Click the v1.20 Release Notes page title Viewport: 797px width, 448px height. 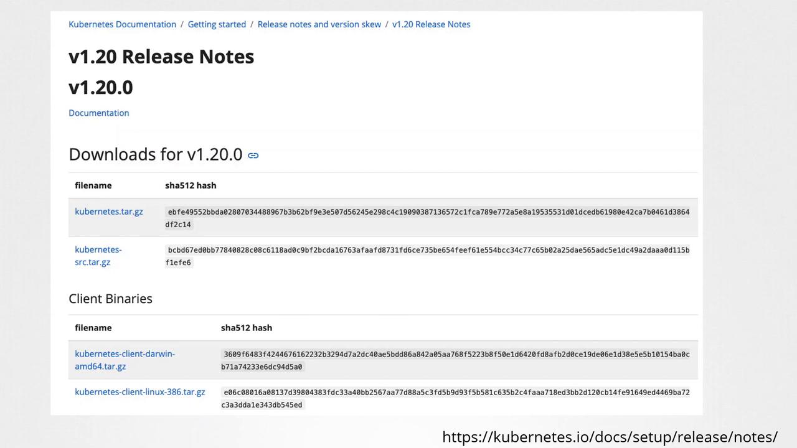pos(161,57)
